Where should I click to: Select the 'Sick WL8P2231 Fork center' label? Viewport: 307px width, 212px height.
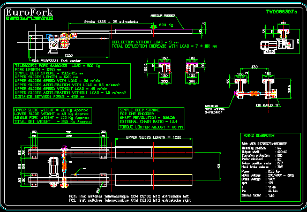click(x=56, y=61)
